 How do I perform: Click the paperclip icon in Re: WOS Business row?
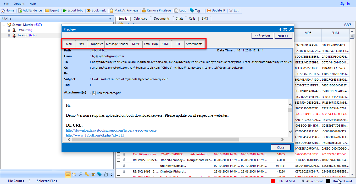click(124, 160)
